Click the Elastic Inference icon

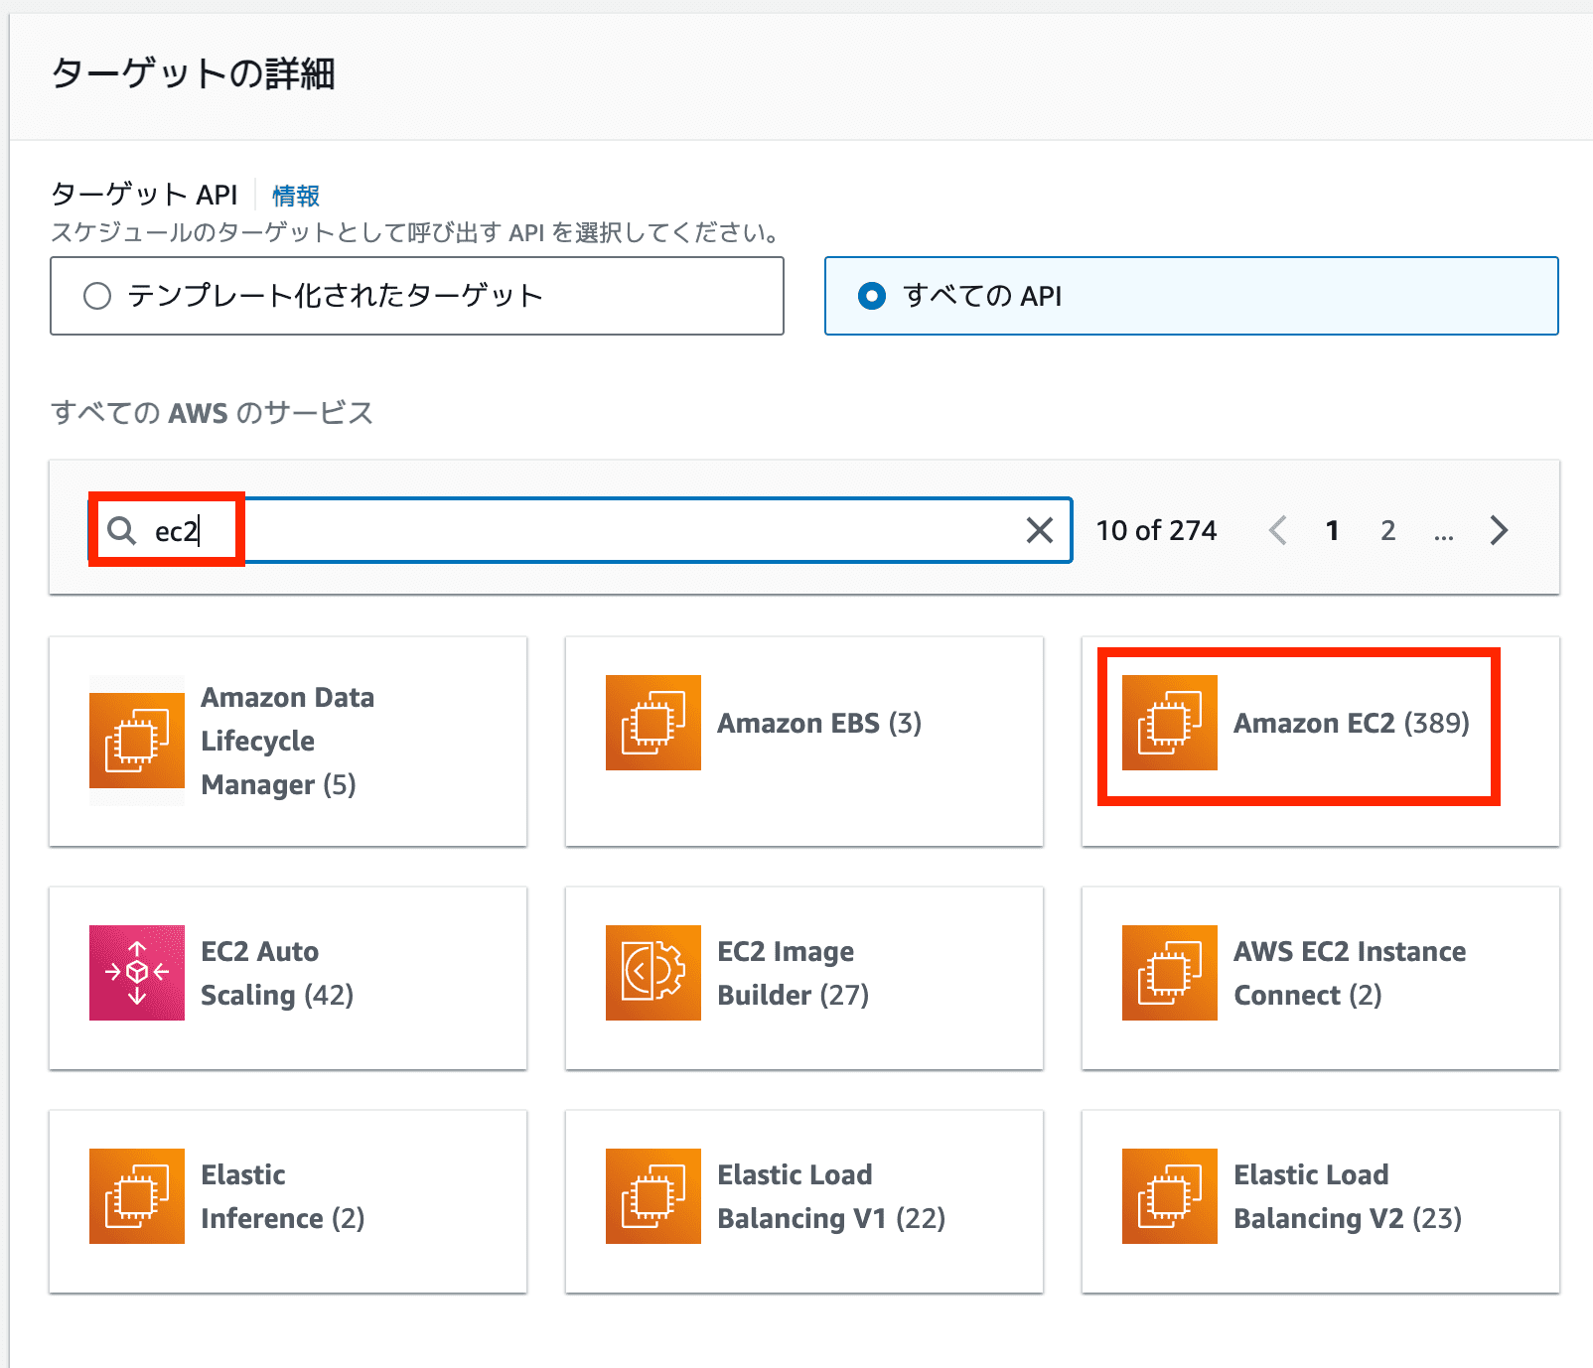137,1196
